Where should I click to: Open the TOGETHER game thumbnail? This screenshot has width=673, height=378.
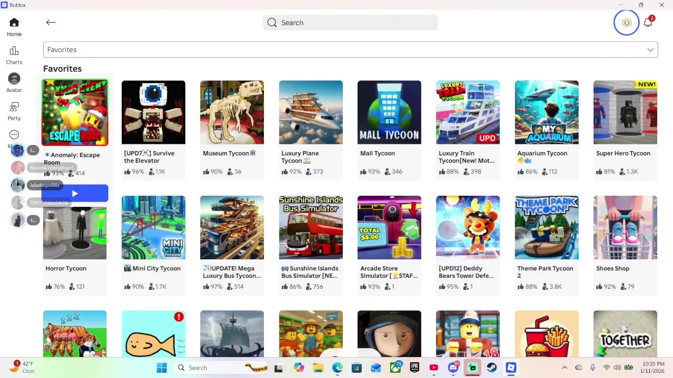coord(625,334)
